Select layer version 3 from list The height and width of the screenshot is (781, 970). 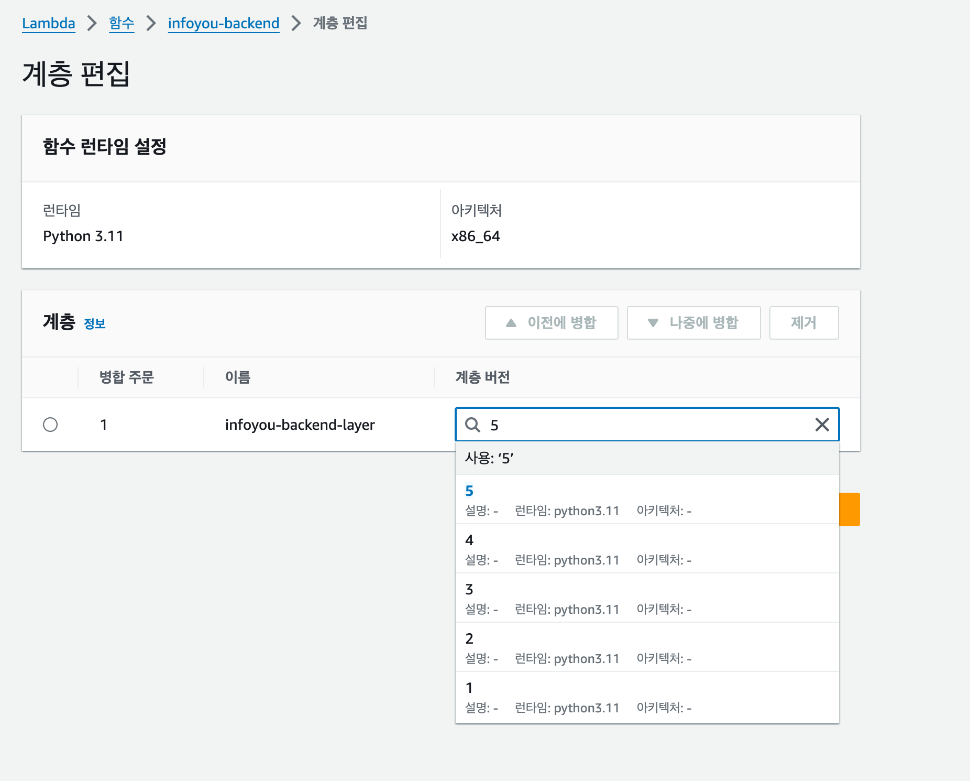[x=647, y=598]
